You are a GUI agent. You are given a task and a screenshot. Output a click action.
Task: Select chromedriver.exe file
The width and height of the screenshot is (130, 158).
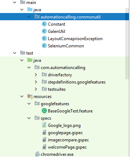point(57,154)
